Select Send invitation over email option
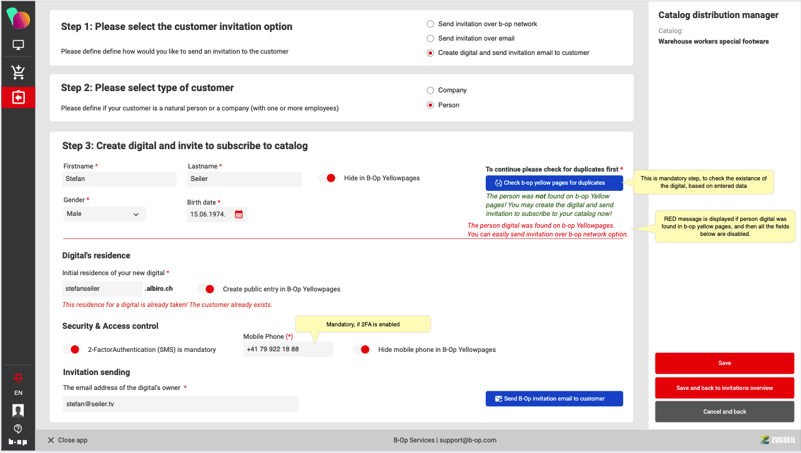This screenshot has height=453, width=801. click(430, 39)
